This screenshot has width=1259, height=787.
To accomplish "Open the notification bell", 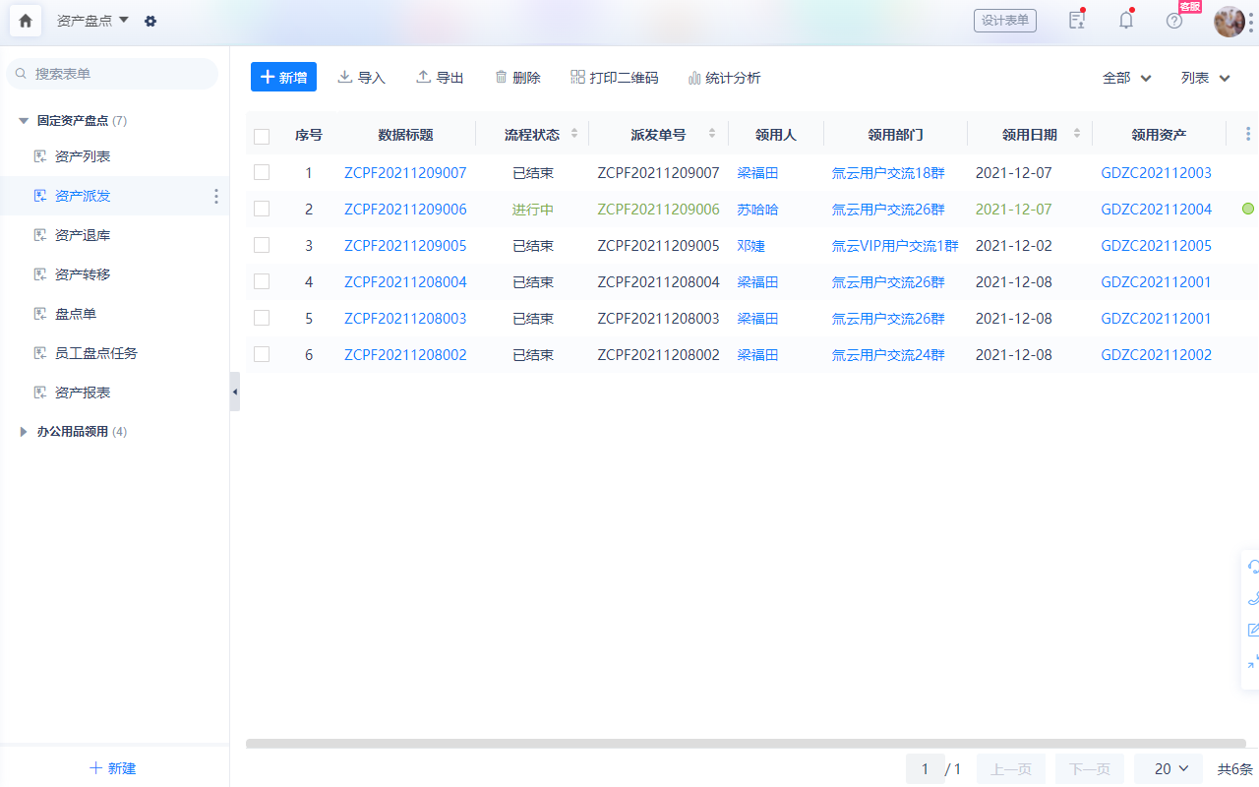I will [1126, 20].
